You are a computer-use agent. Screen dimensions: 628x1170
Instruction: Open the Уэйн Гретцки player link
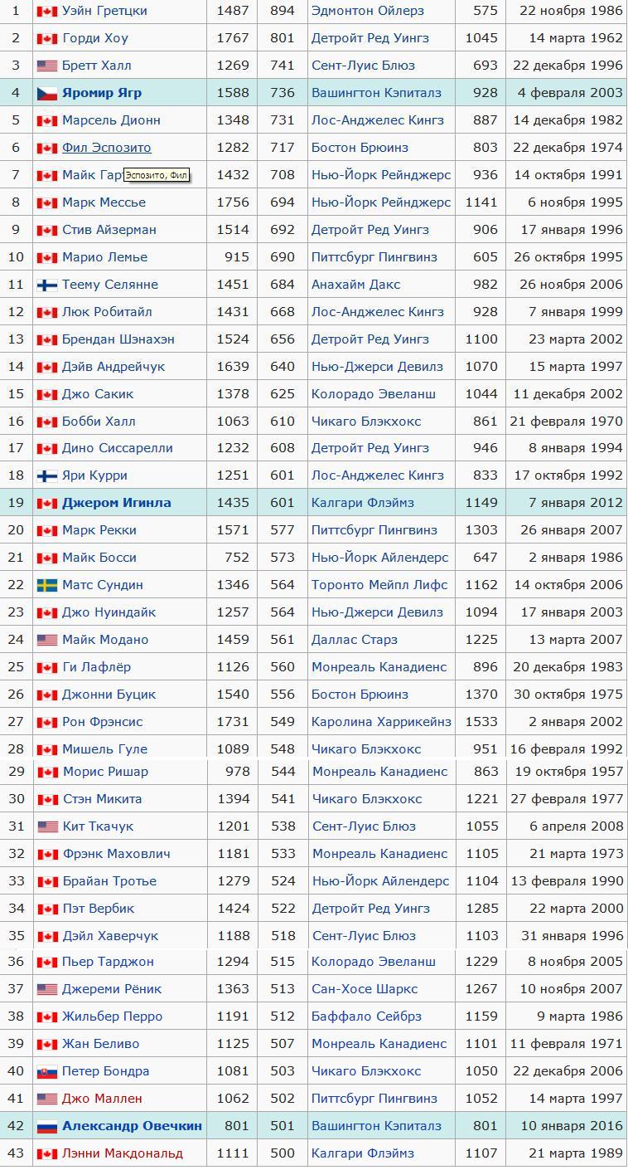pyautogui.click(x=104, y=11)
